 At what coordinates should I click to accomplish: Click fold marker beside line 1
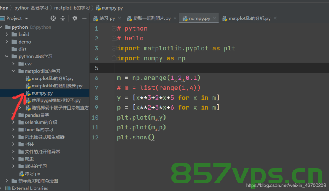114,29
